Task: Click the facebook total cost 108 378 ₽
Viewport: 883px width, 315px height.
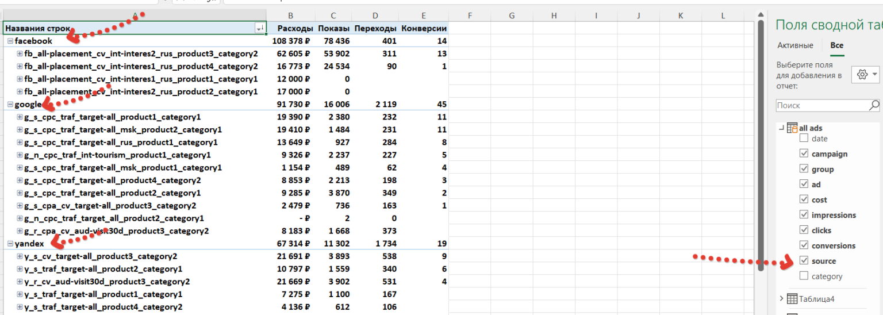Action: [291, 41]
